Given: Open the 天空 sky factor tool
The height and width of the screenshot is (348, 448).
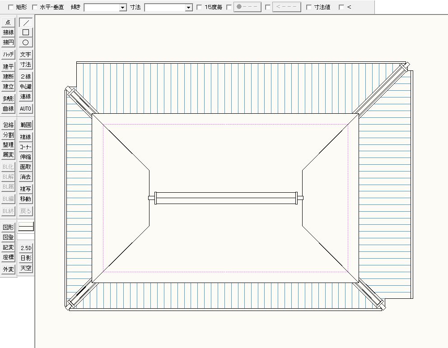Looking at the screenshot, I should 26,268.
